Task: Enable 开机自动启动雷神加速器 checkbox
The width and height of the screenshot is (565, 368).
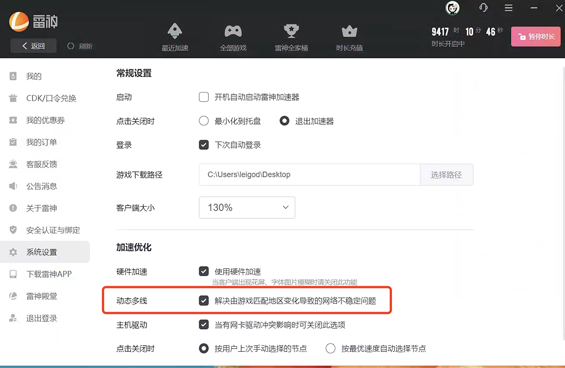Action: tap(204, 97)
